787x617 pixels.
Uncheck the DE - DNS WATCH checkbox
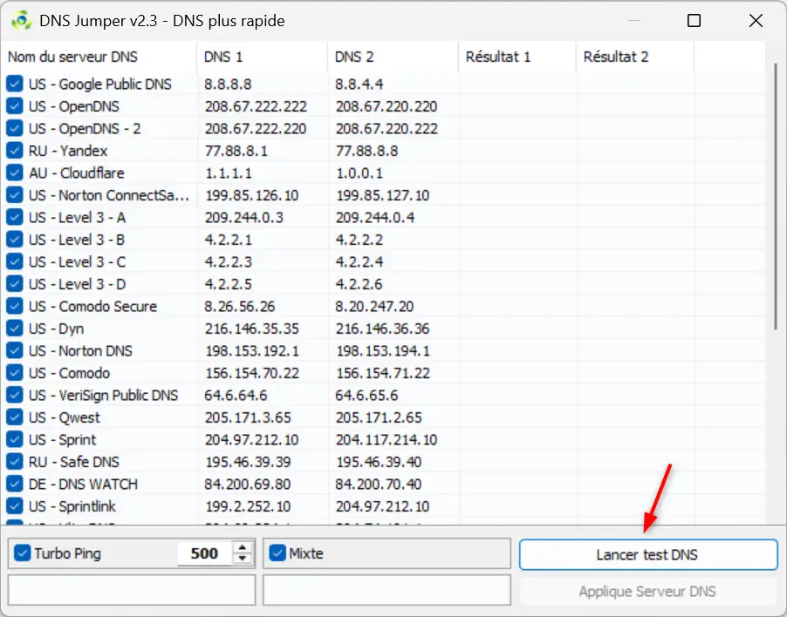(15, 484)
